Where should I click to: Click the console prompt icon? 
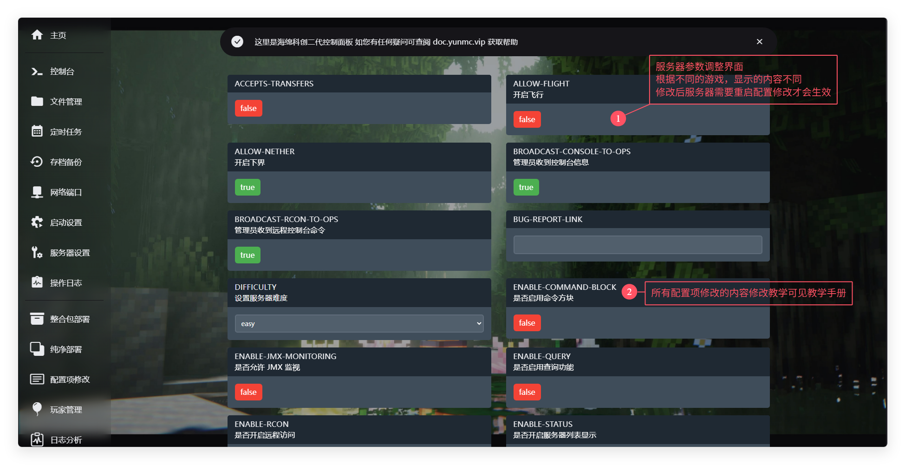[x=37, y=72]
